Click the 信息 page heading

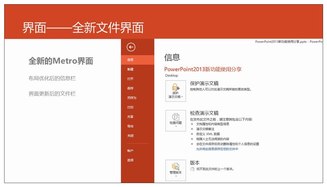tap(172, 57)
